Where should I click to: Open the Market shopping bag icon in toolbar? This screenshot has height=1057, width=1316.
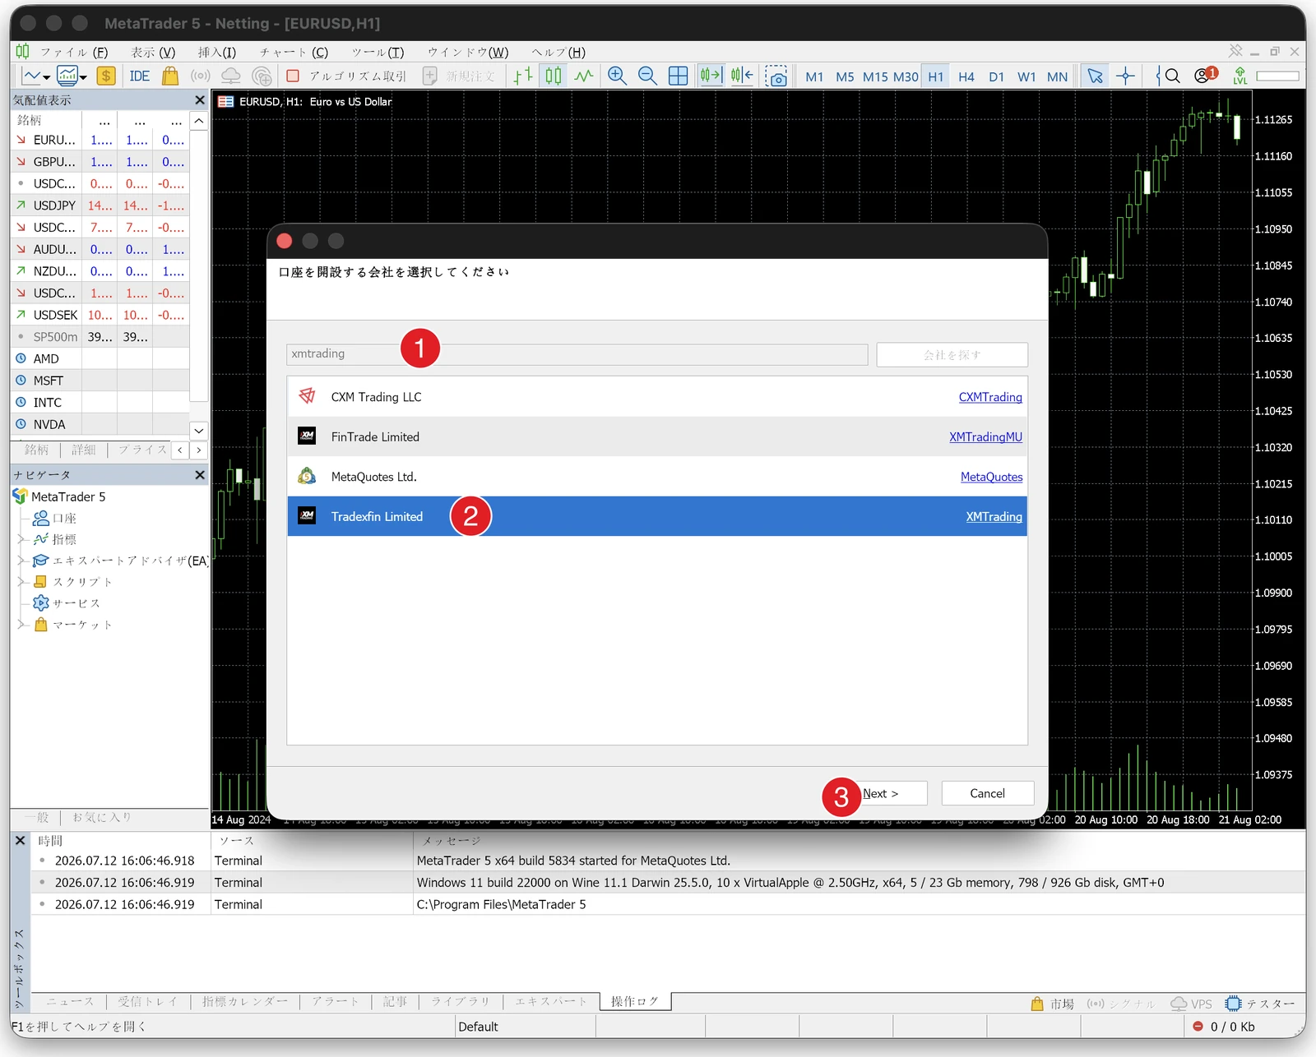170,76
